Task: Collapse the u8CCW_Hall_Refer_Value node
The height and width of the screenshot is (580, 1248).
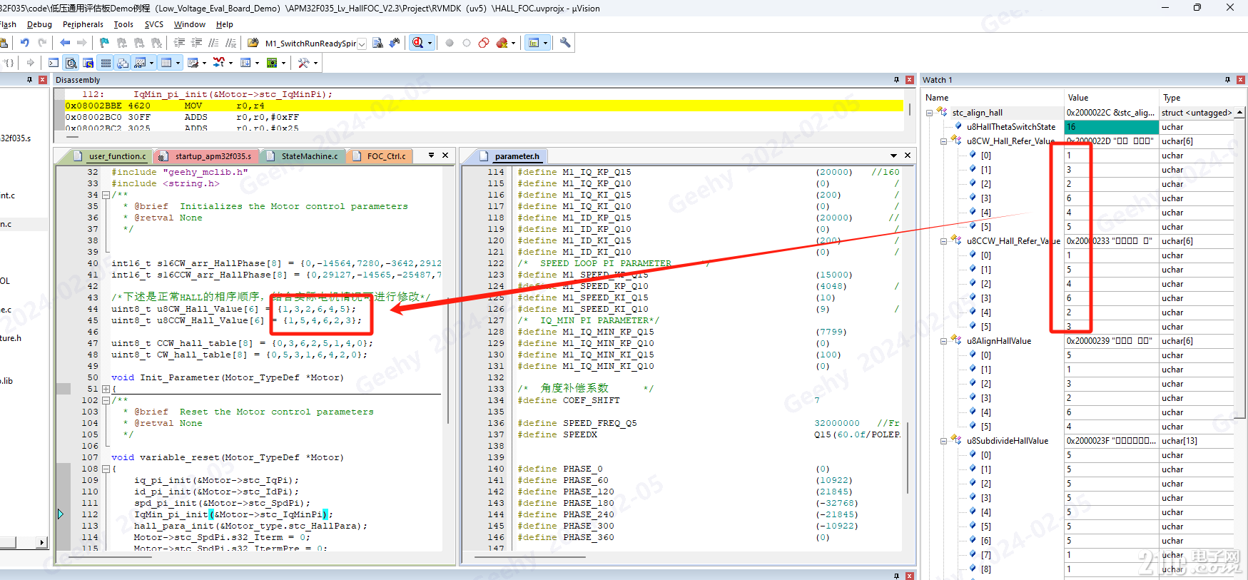Action: (943, 241)
